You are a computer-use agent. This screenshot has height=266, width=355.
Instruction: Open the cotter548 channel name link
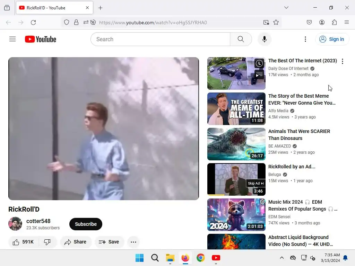click(x=38, y=221)
